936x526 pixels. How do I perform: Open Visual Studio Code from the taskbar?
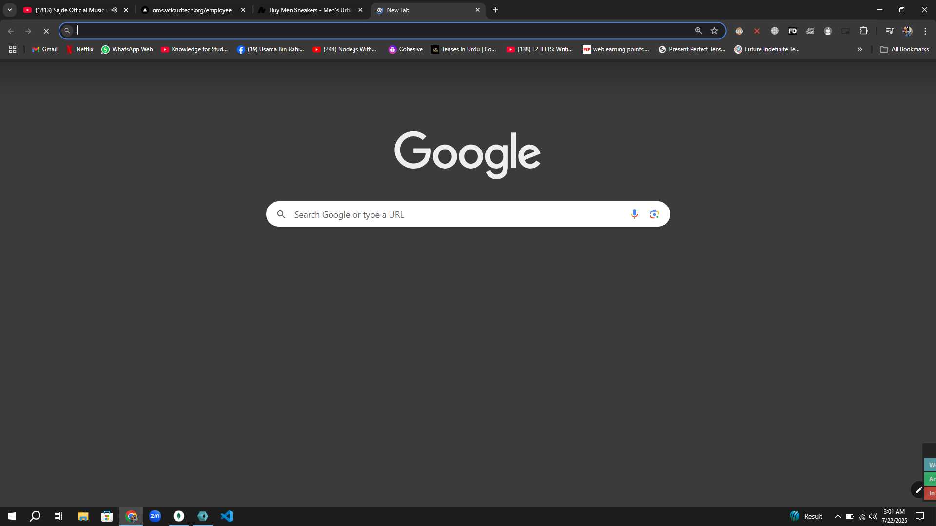227,516
